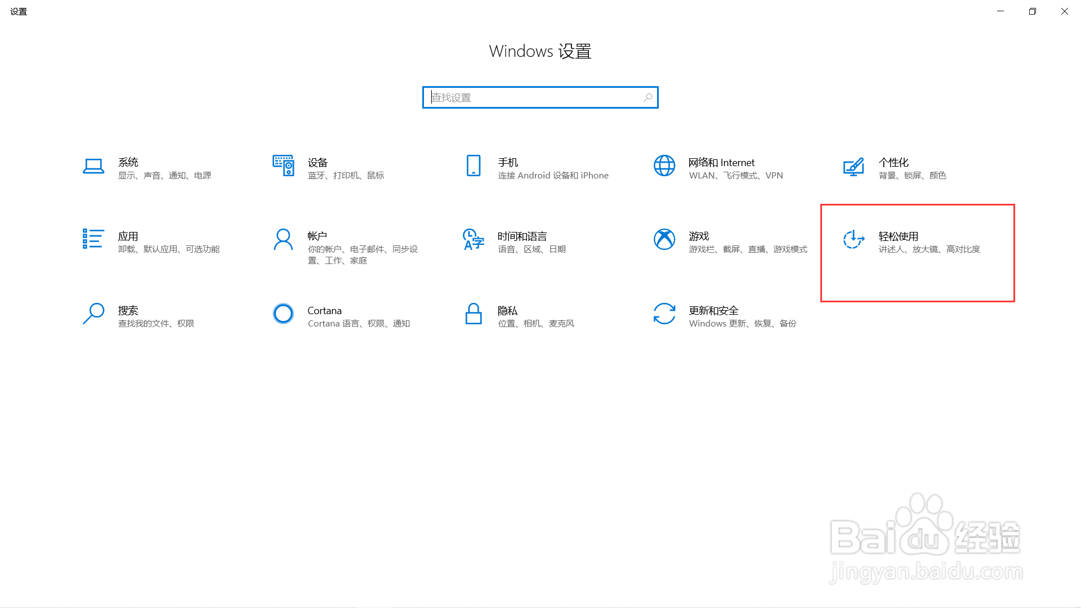
Task: Open the Phone (手机) icon
Action: pos(474,166)
